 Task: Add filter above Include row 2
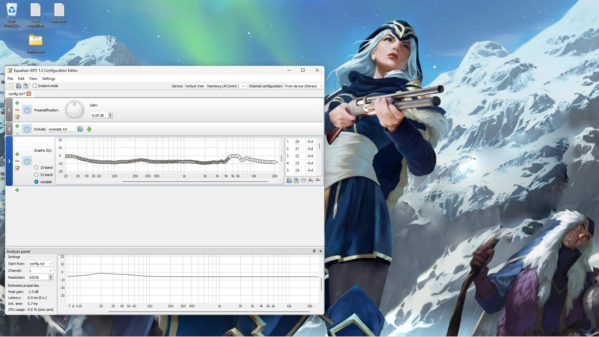[x=17, y=126]
